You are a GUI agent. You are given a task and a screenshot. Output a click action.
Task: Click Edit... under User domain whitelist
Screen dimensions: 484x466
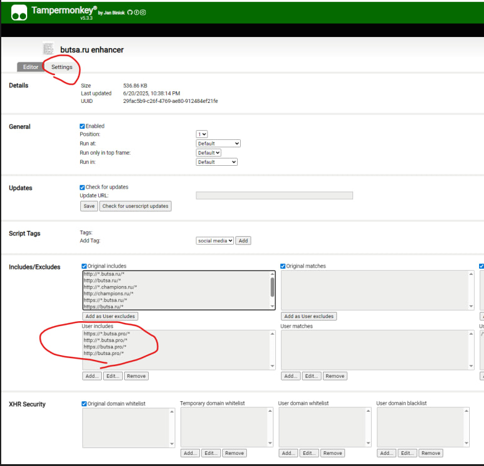309,453
